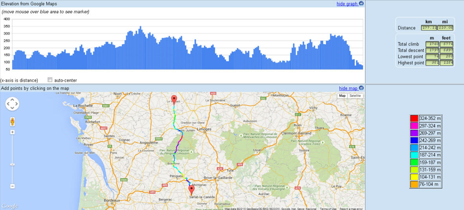Click the Total descent meters field
464x210 pixels.
click(432, 50)
